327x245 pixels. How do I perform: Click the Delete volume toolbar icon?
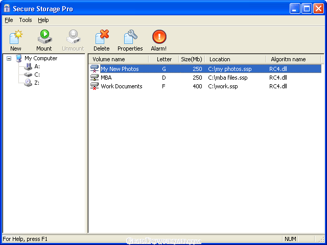pyautogui.click(x=102, y=37)
